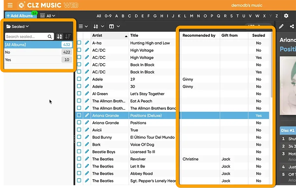Image resolution: width=296 pixels, height=188 pixels.
Task: Tick the Ariana Grande Positions (Deluxe) checkbox
Action: 79,115
